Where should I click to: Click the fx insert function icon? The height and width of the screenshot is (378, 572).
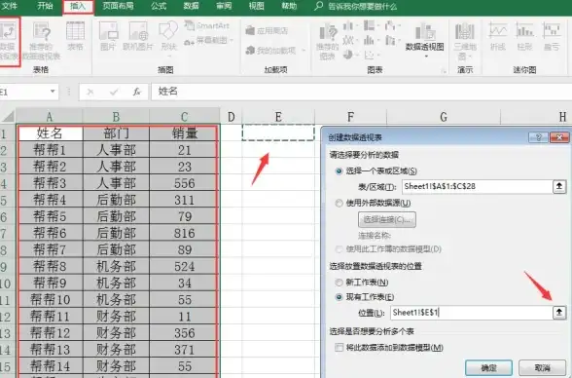point(137,92)
